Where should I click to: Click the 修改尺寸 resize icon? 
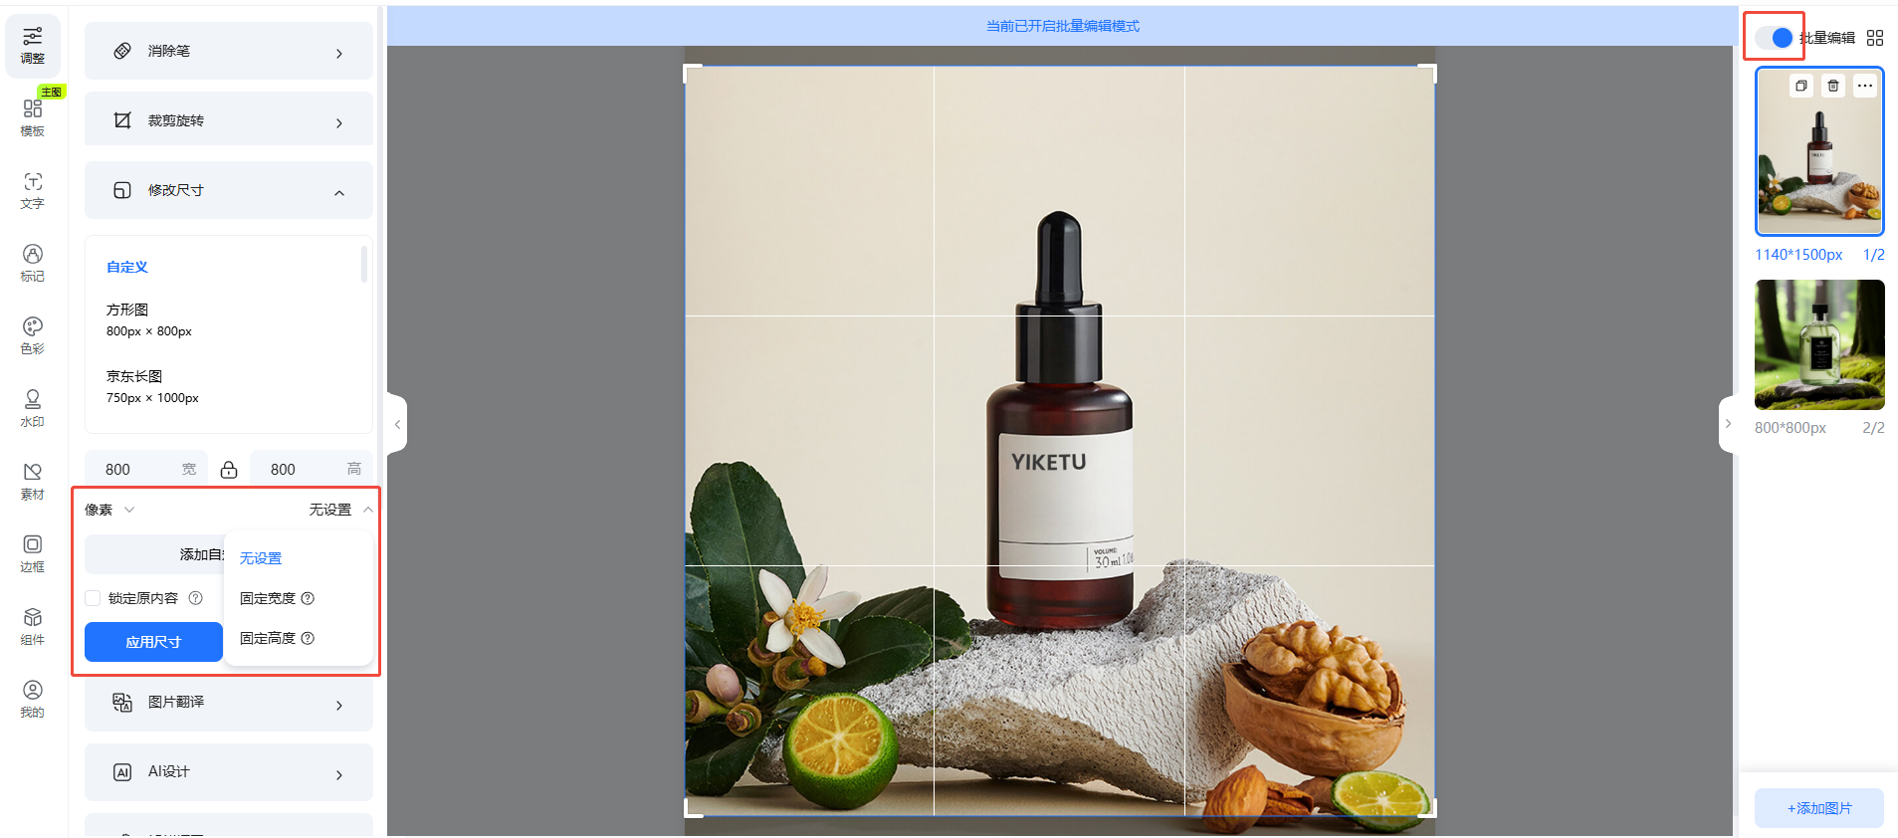click(122, 190)
